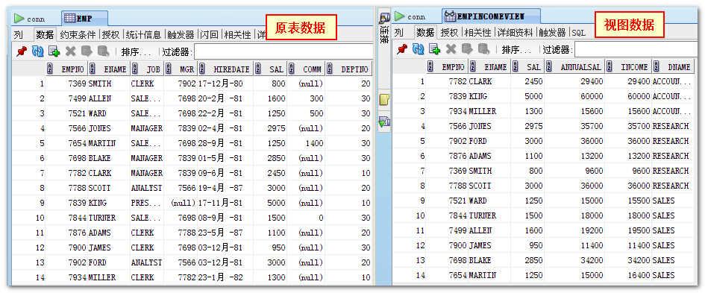Sort view by ANNUALSAL column header
This screenshot has width=705, height=293.
click(574, 67)
